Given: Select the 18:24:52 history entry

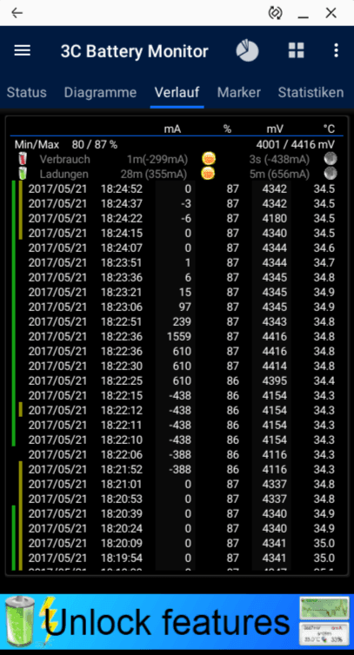Looking at the screenshot, I should [x=182, y=189].
